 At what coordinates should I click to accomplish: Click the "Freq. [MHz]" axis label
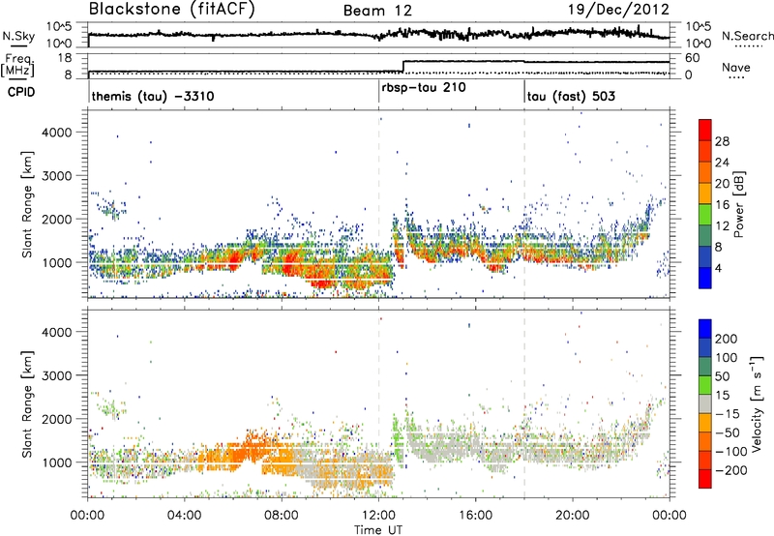click(17, 65)
